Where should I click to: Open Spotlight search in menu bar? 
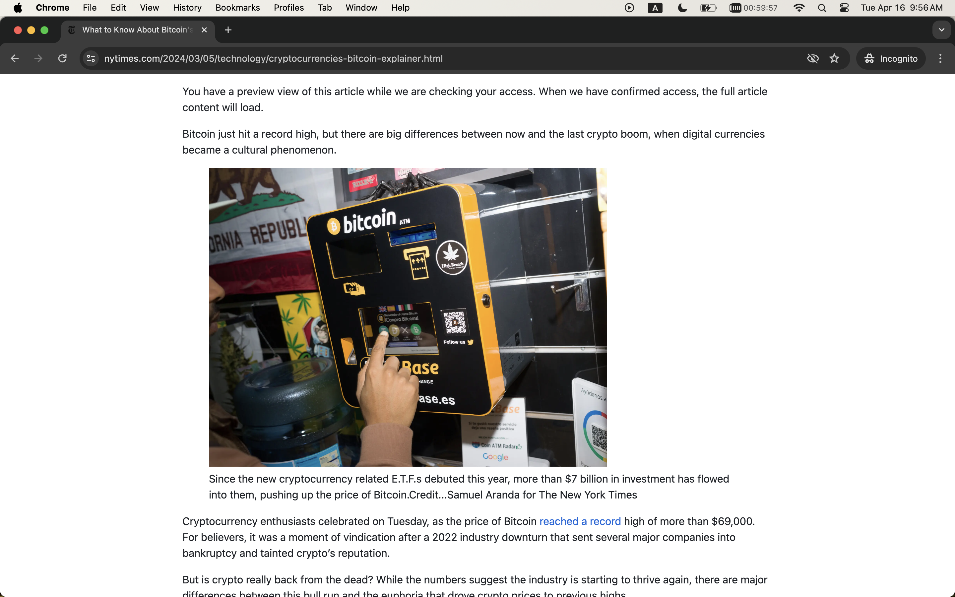822,8
